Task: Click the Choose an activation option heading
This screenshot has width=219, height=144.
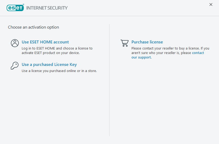Action: pos(33,27)
